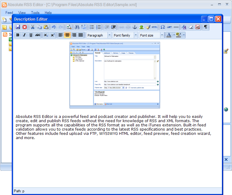Click the red boxed icon beside eraser
This screenshot has height=195, width=232.
point(198,27)
